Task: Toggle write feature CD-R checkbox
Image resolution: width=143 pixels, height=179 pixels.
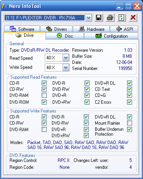Action: (44, 117)
